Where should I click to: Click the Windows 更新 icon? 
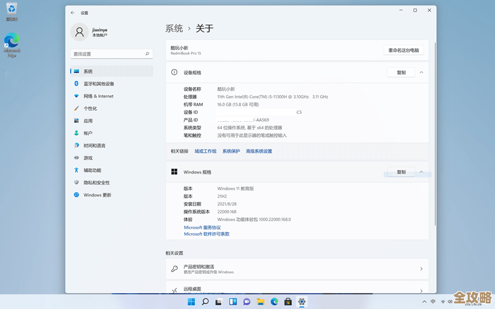(x=76, y=195)
